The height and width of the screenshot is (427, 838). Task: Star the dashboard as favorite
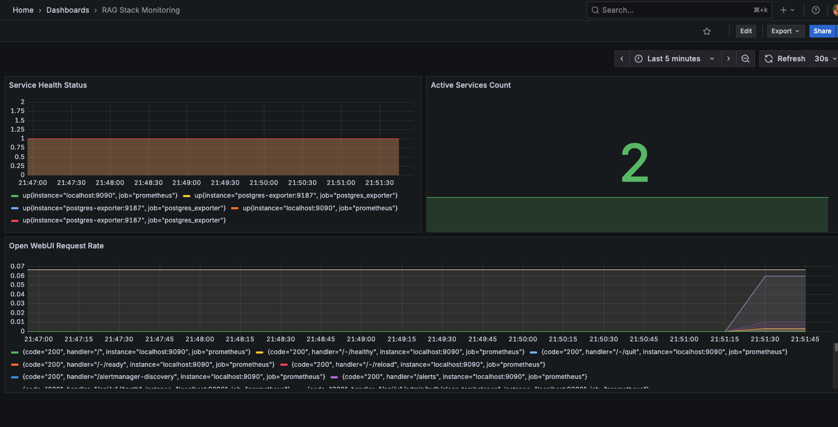coord(707,31)
